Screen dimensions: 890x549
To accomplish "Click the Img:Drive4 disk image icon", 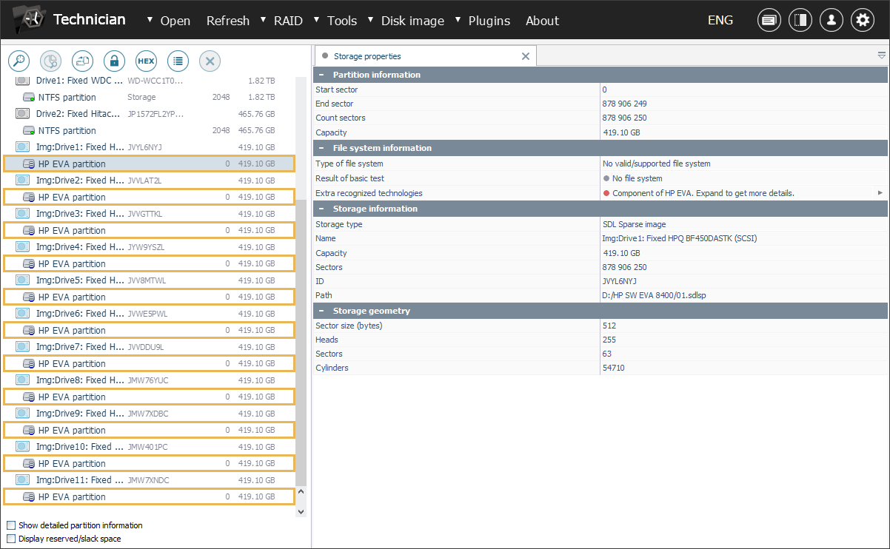I will click(x=23, y=247).
